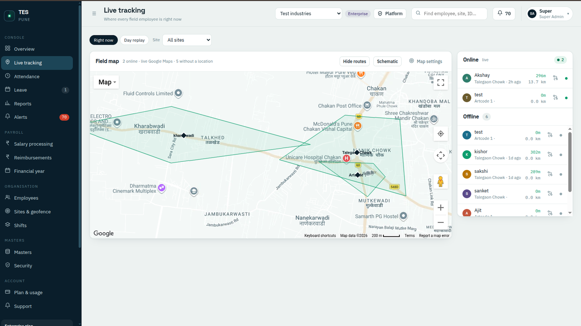Show the route icon for Akshay
This screenshot has width=581, height=326.
[555, 78]
